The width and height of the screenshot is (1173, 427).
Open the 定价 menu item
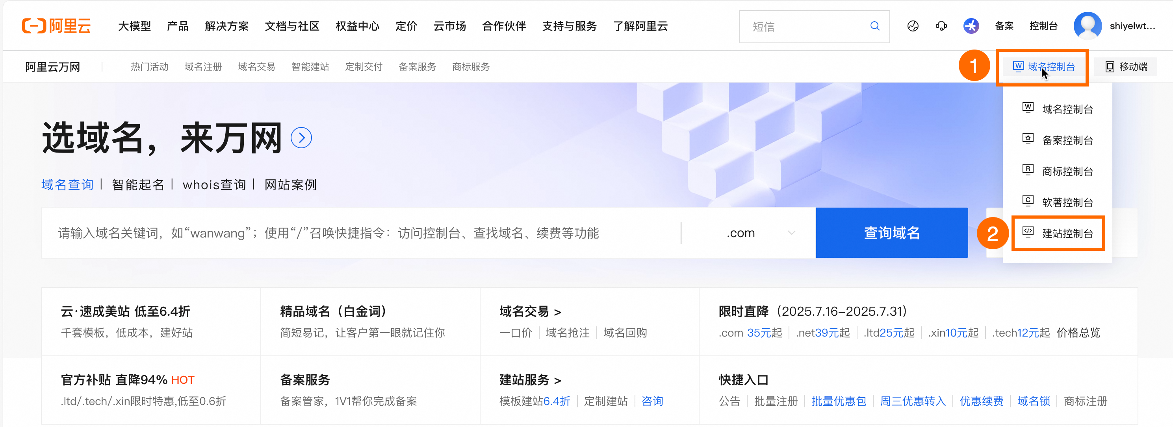point(406,26)
